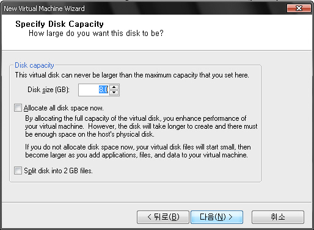
Task: Click 'Split disk into 2 GB files' label text
Action: [x=58, y=171]
